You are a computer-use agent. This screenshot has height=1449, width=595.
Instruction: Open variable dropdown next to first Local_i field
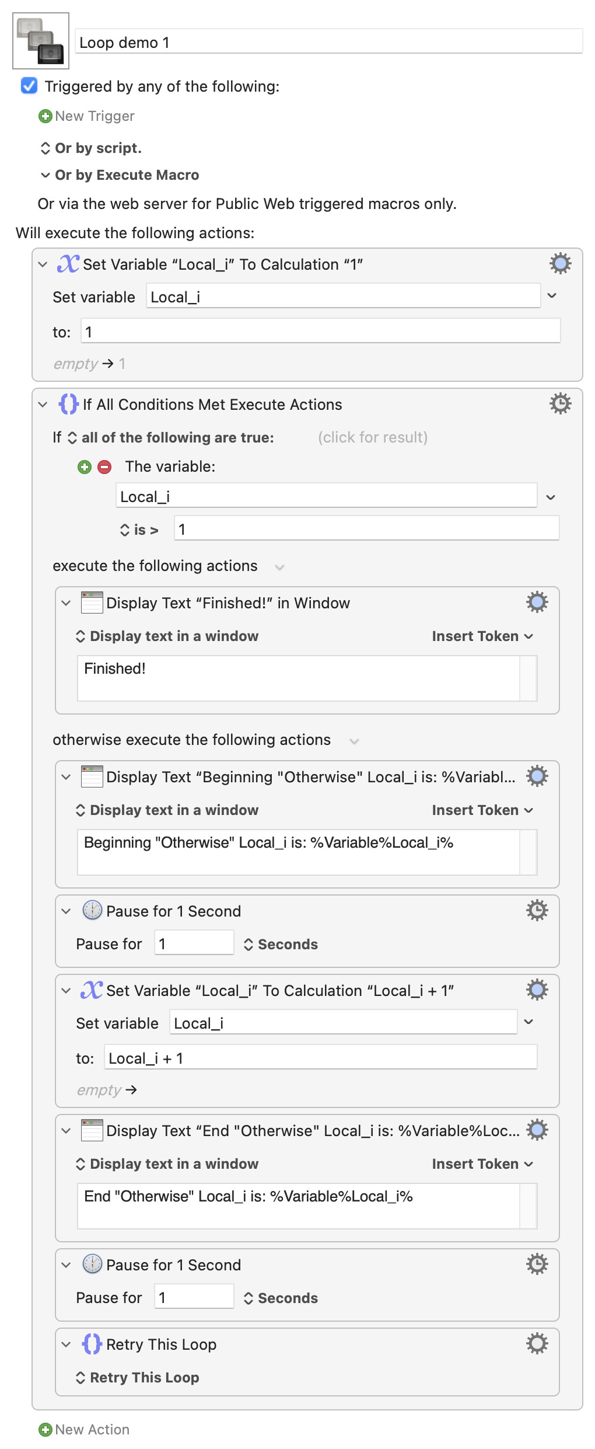click(x=552, y=295)
